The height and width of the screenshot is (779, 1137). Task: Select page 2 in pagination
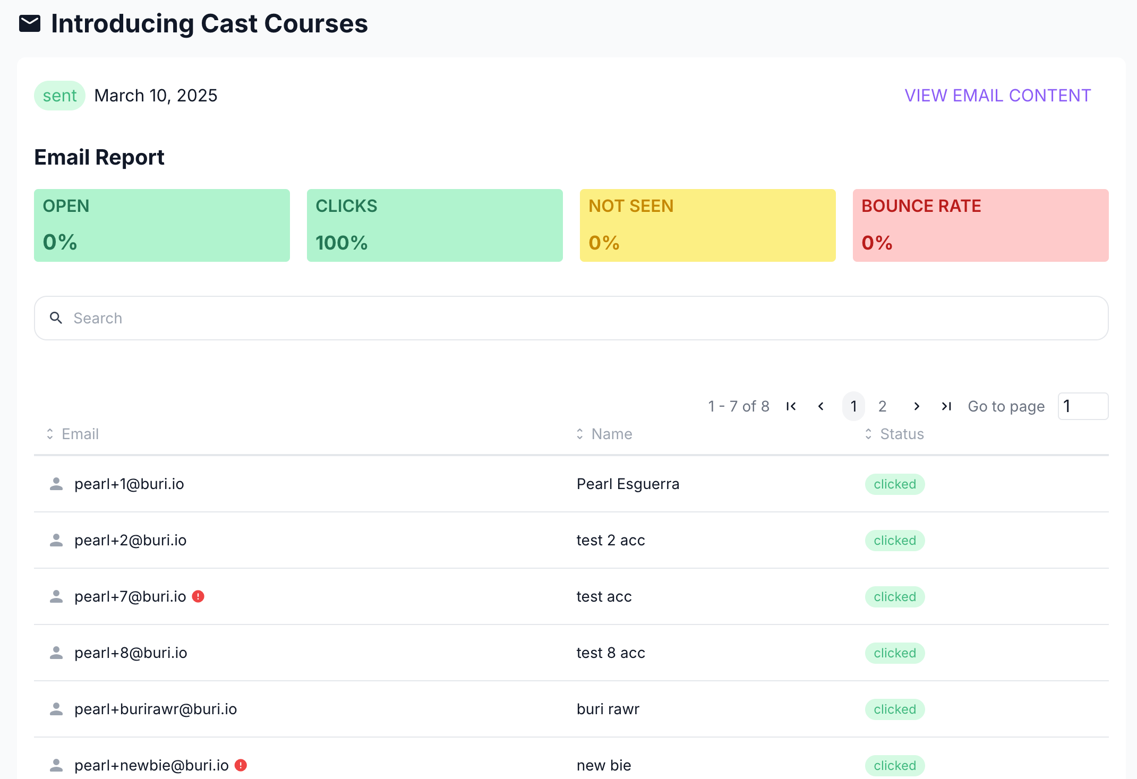point(882,406)
